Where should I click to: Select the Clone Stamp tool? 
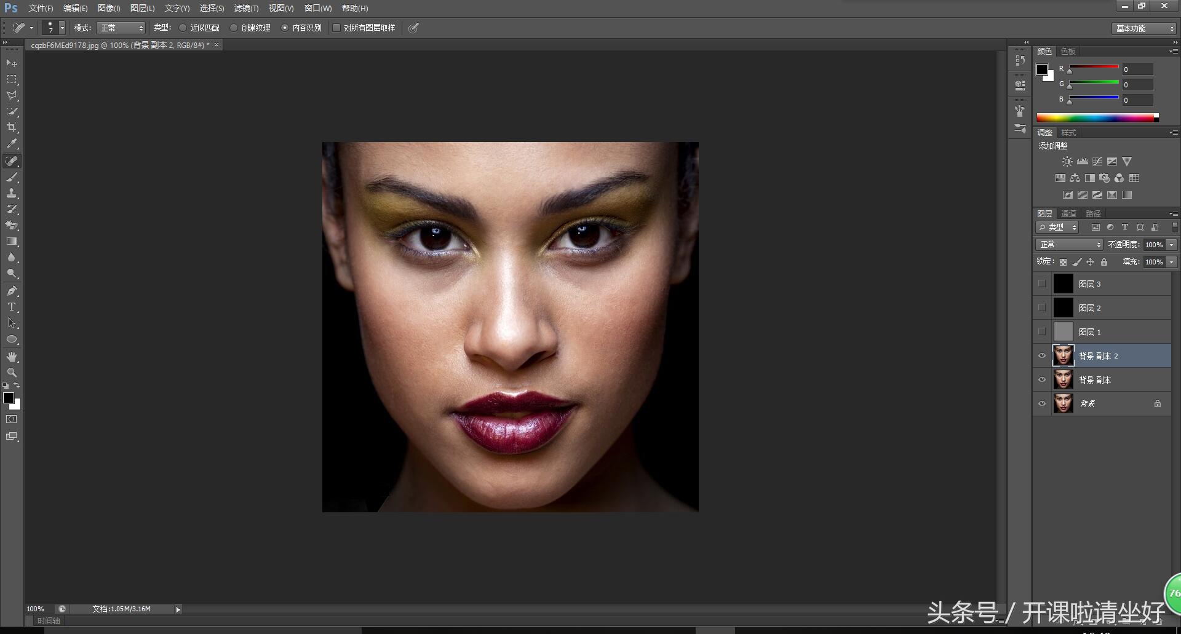click(12, 193)
